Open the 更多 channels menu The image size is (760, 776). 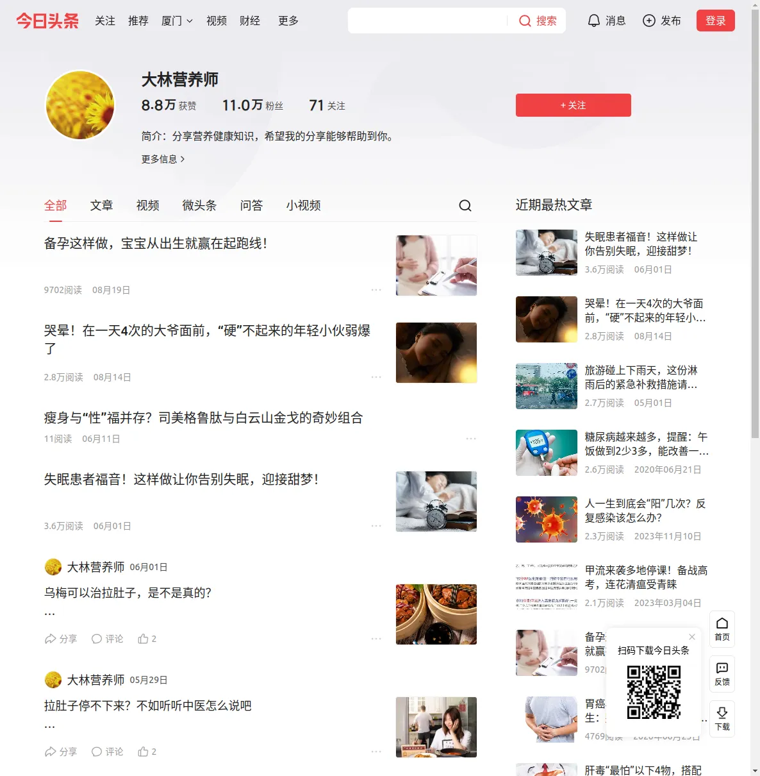(288, 21)
